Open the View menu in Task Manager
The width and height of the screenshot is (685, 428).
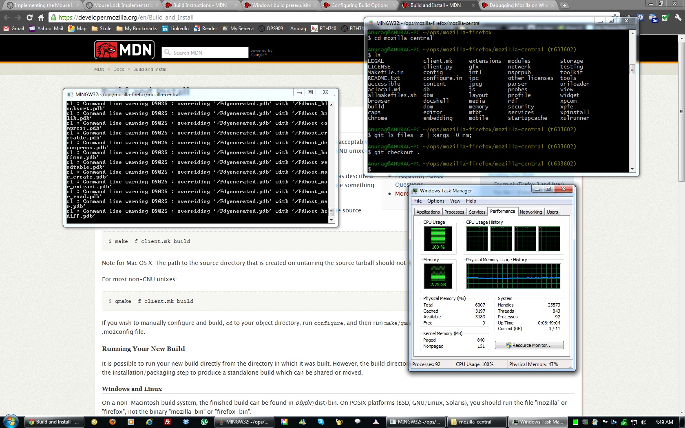pos(455,201)
